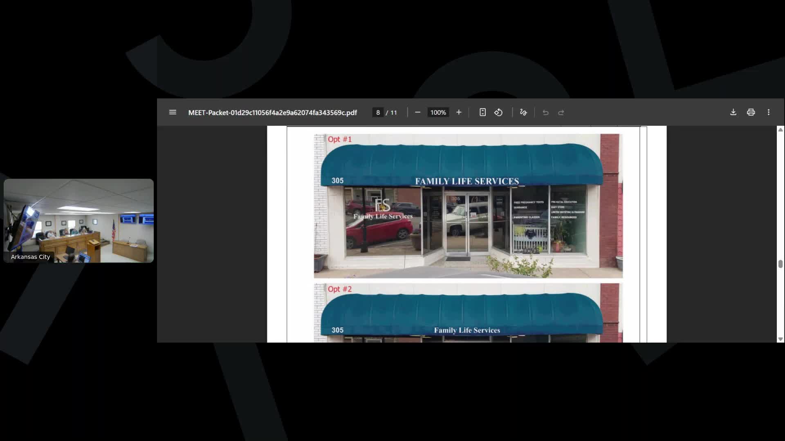
Task: Select the Arkansas City video thumbnail
Action: coord(78,220)
